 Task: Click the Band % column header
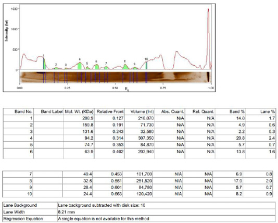(x=237, y=111)
